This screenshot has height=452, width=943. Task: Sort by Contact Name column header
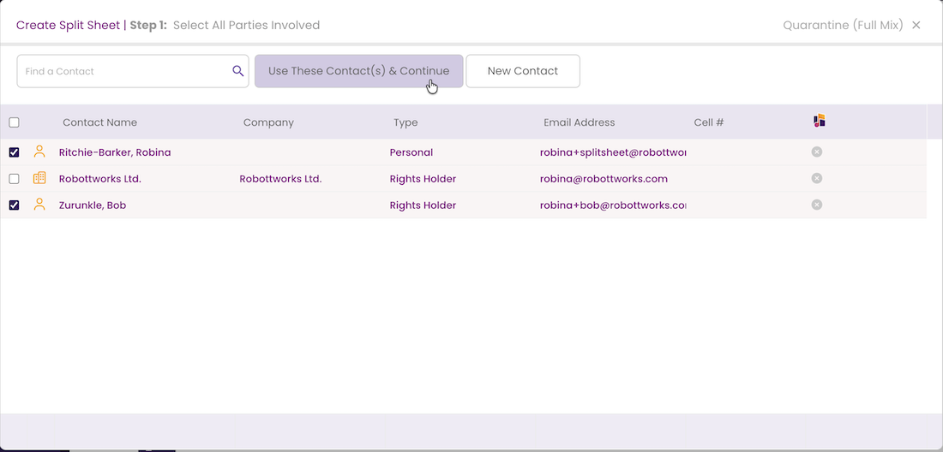coord(99,122)
